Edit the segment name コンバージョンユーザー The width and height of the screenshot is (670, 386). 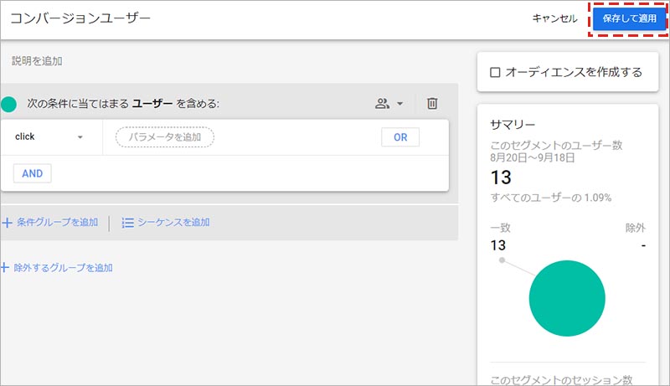[x=80, y=19]
